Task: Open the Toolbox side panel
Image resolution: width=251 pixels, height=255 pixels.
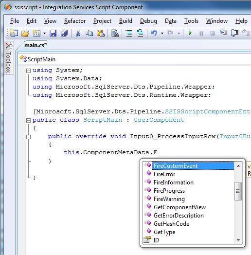Action: tap(9, 58)
